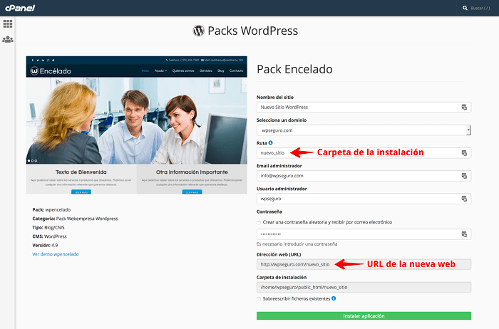Open the user manager people icon
This screenshot has width=499, height=329.
point(8,39)
